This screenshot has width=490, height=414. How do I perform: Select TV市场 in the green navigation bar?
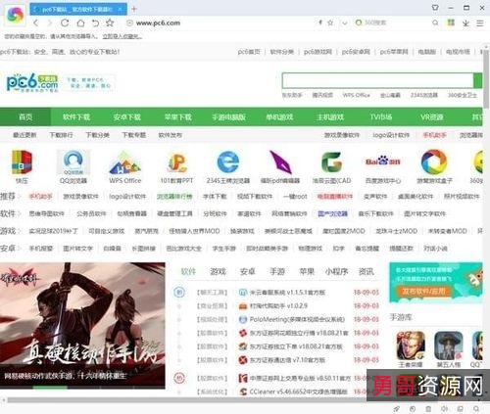[381, 116]
